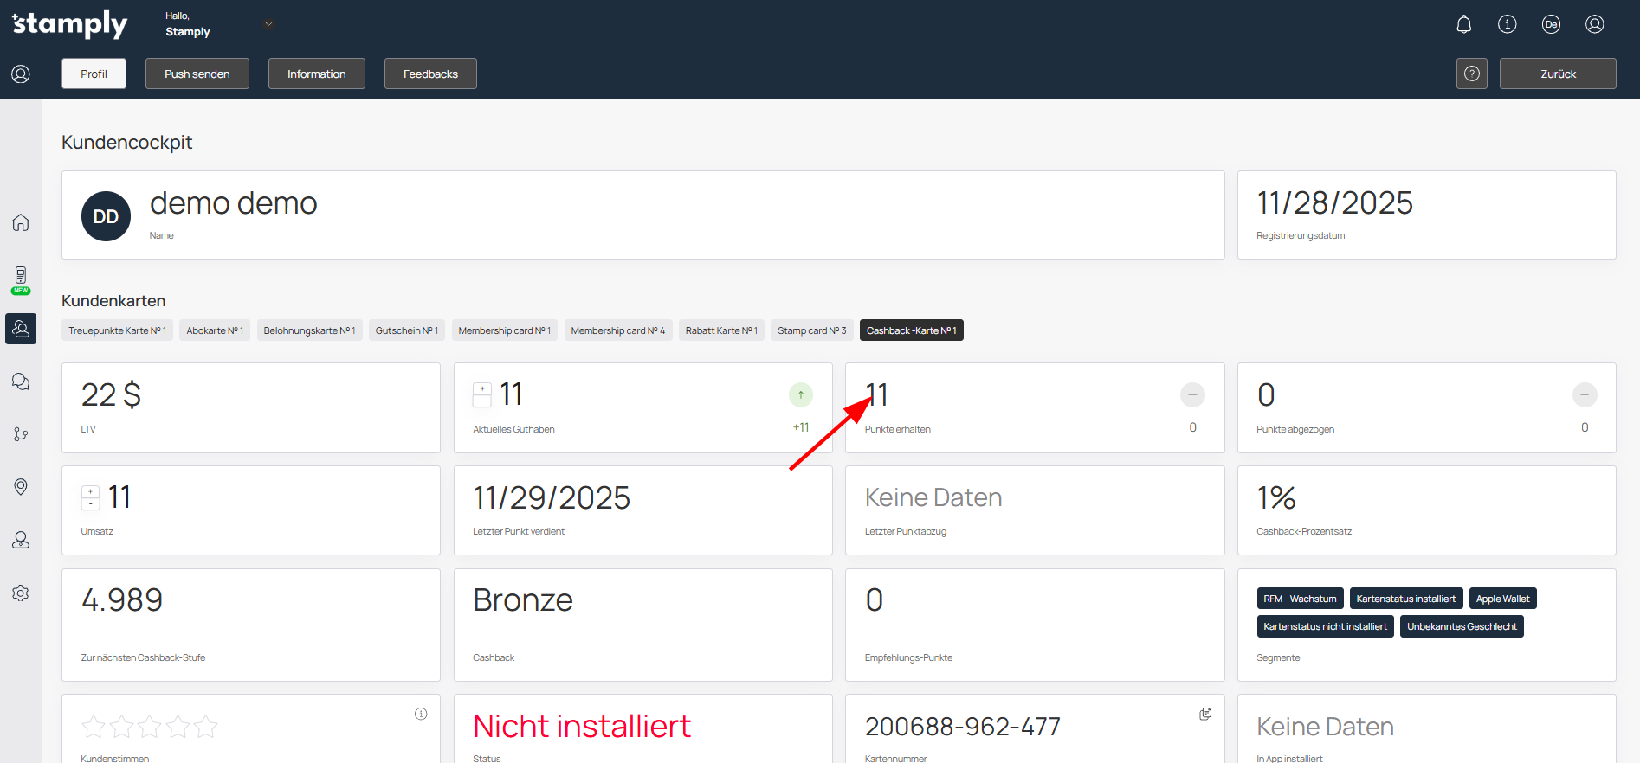Click the help question mark button
The width and height of the screenshot is (1640, 763).
[x=1471, y=74]
